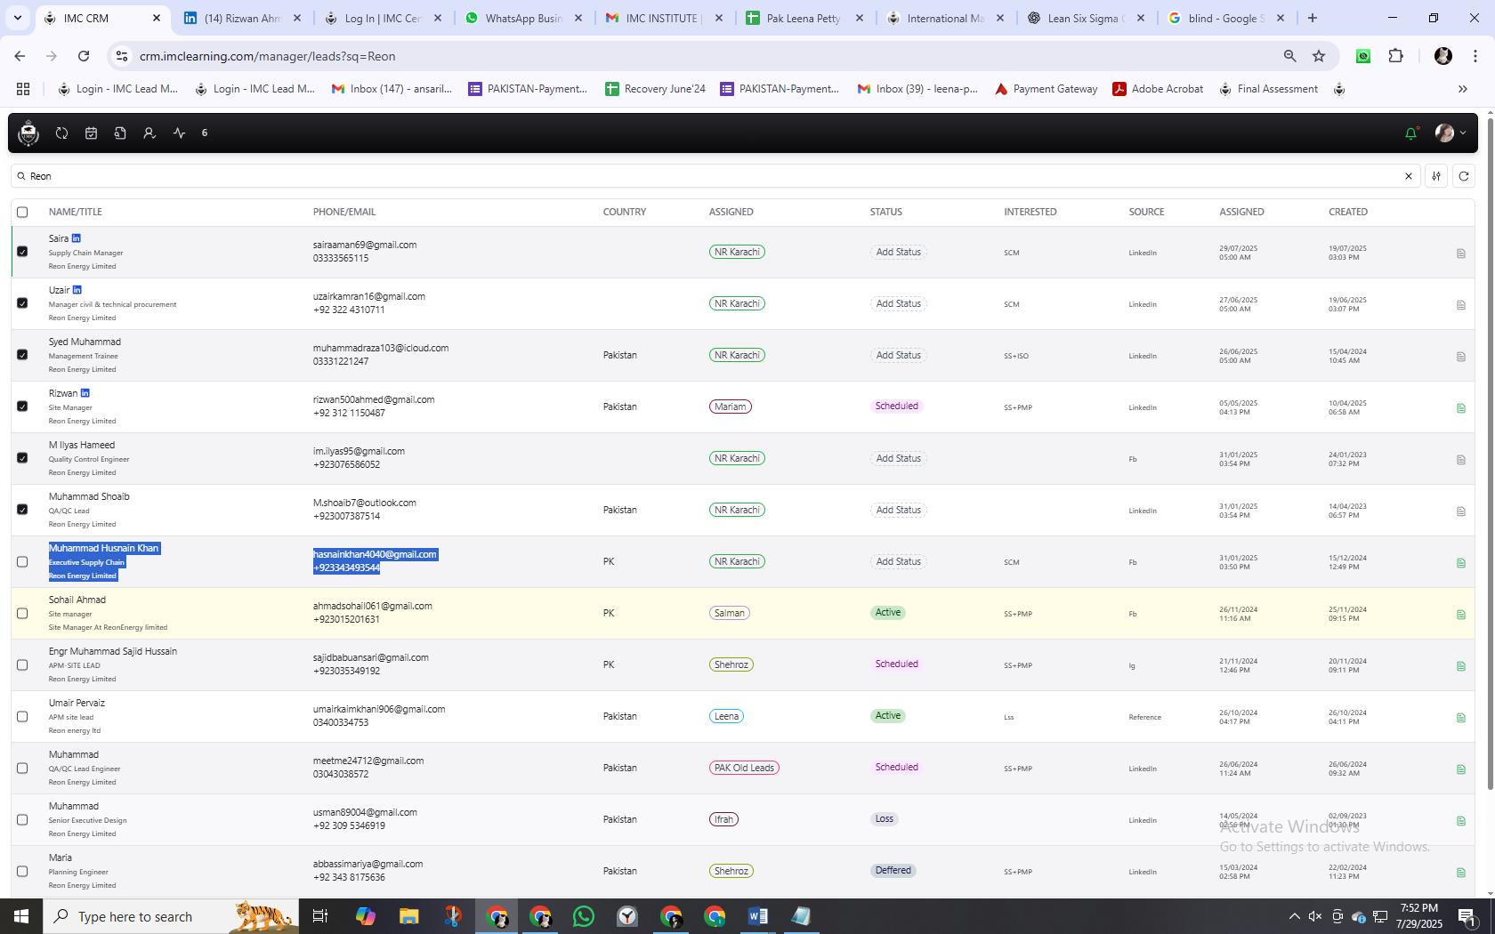Image resolution: width=1495 pixels, height=934 pixels.
Task: Switch to the blind - Google Search tab
Action: pos(1226,18)
